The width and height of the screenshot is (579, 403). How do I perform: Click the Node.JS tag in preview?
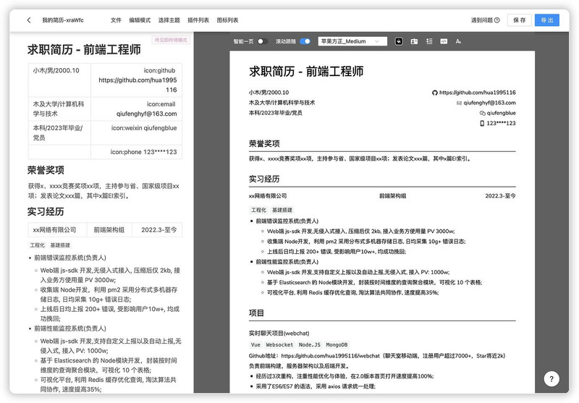(x=310, y=345)
